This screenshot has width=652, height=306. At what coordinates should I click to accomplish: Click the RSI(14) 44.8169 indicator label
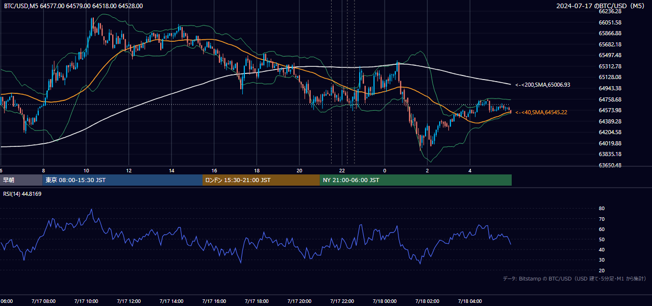22,194
